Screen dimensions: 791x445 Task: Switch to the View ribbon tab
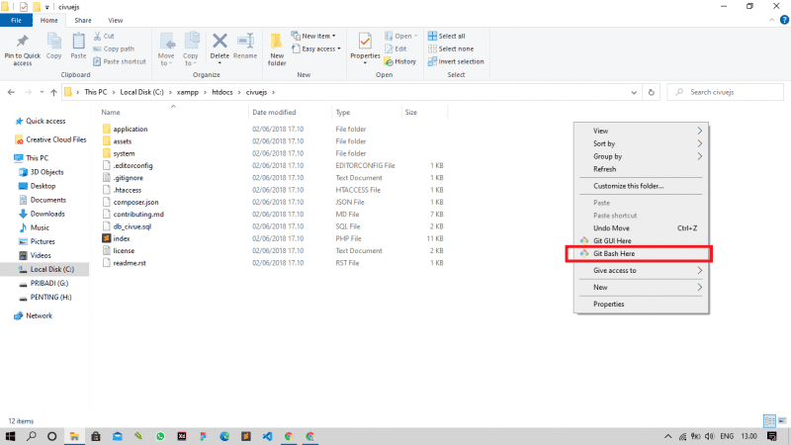[116, 20]
